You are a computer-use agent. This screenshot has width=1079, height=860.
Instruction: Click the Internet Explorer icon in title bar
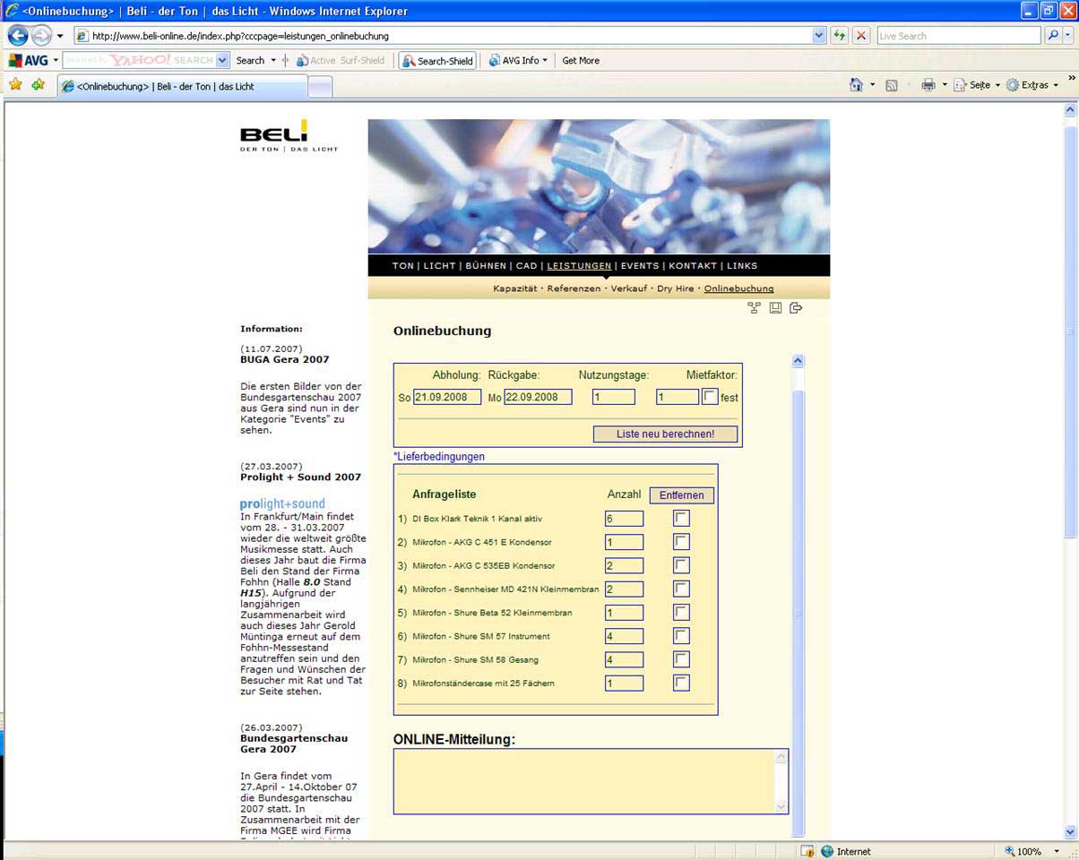(x=12, y=11)
